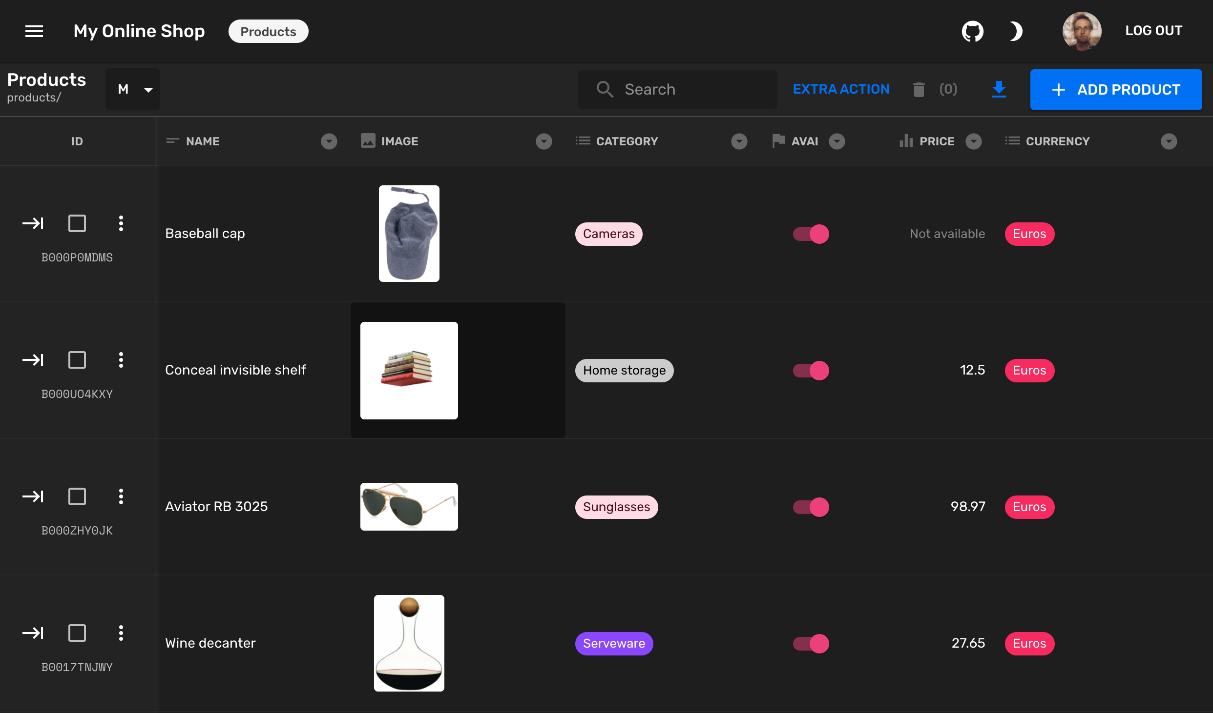The image size is (1213, 713).
Task: Open the three-dot menu for Aviator RB 3025
Action: 121,496
